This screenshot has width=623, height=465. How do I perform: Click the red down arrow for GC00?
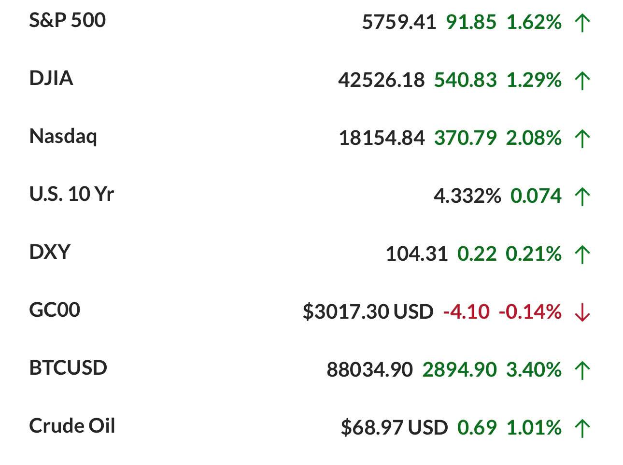[x=582, y=312]
